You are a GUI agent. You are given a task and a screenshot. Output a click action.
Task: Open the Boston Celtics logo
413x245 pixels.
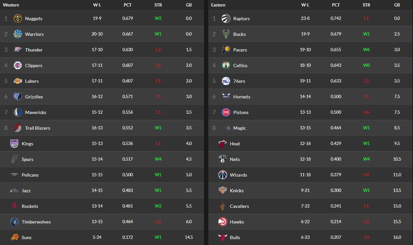pyautogui.click(x=226, y=65)
